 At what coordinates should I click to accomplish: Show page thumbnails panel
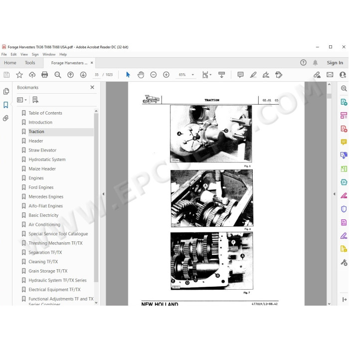(x=6, y=91)
